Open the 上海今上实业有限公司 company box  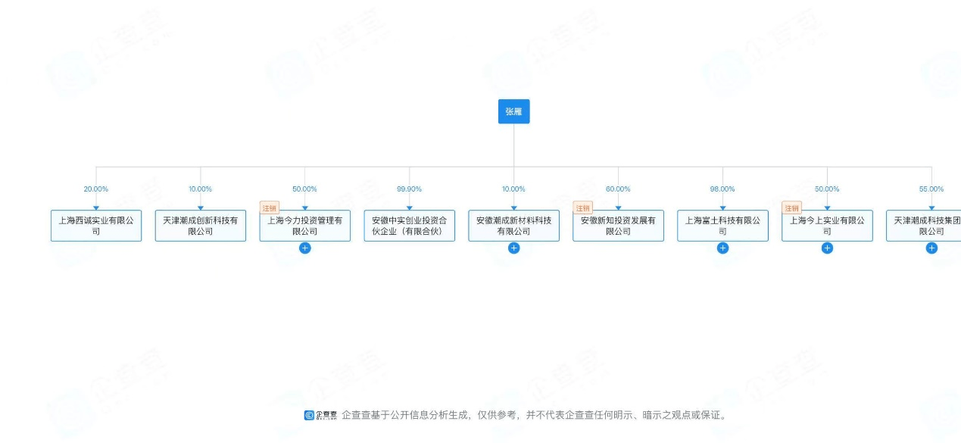click(827, 226)
